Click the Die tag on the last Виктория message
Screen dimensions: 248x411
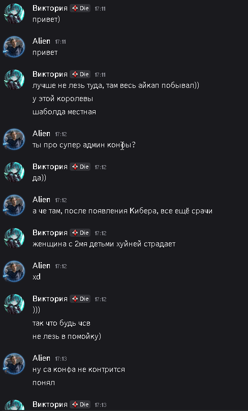tap(80, 404)
